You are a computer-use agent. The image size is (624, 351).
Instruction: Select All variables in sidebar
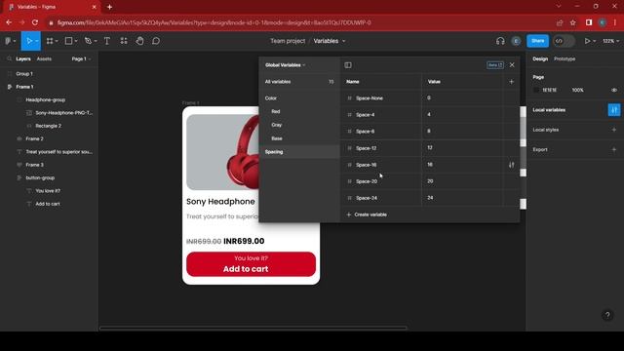tap(299, 82)
